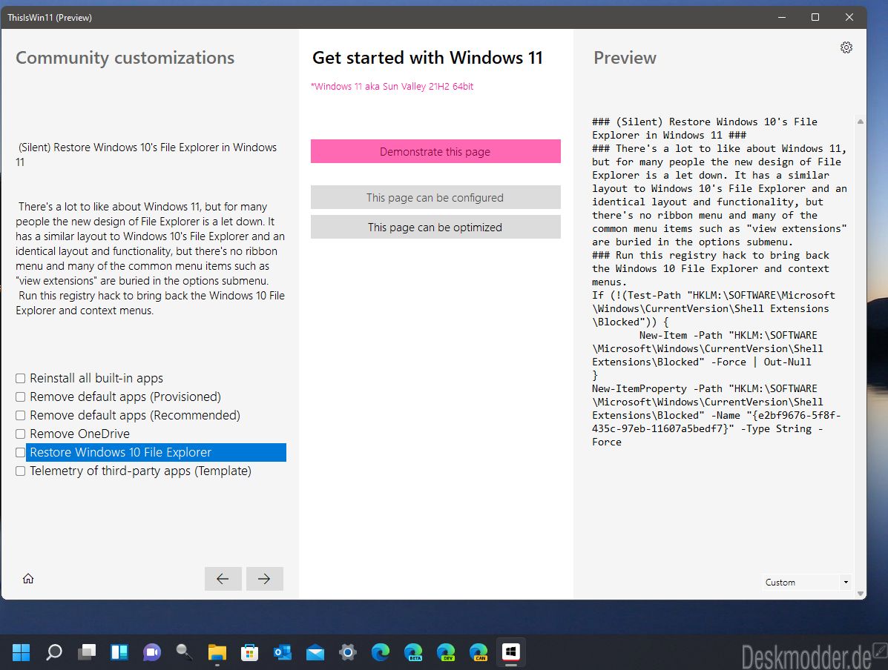Viewport: 888px width, 670px height.
Task: Launch Teams Chat from taskbar
Action: pos(152,652)
